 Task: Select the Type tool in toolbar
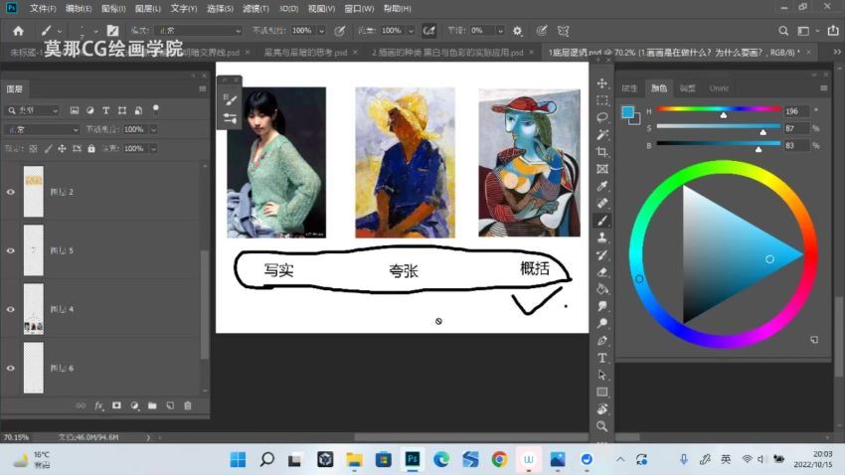602,358
